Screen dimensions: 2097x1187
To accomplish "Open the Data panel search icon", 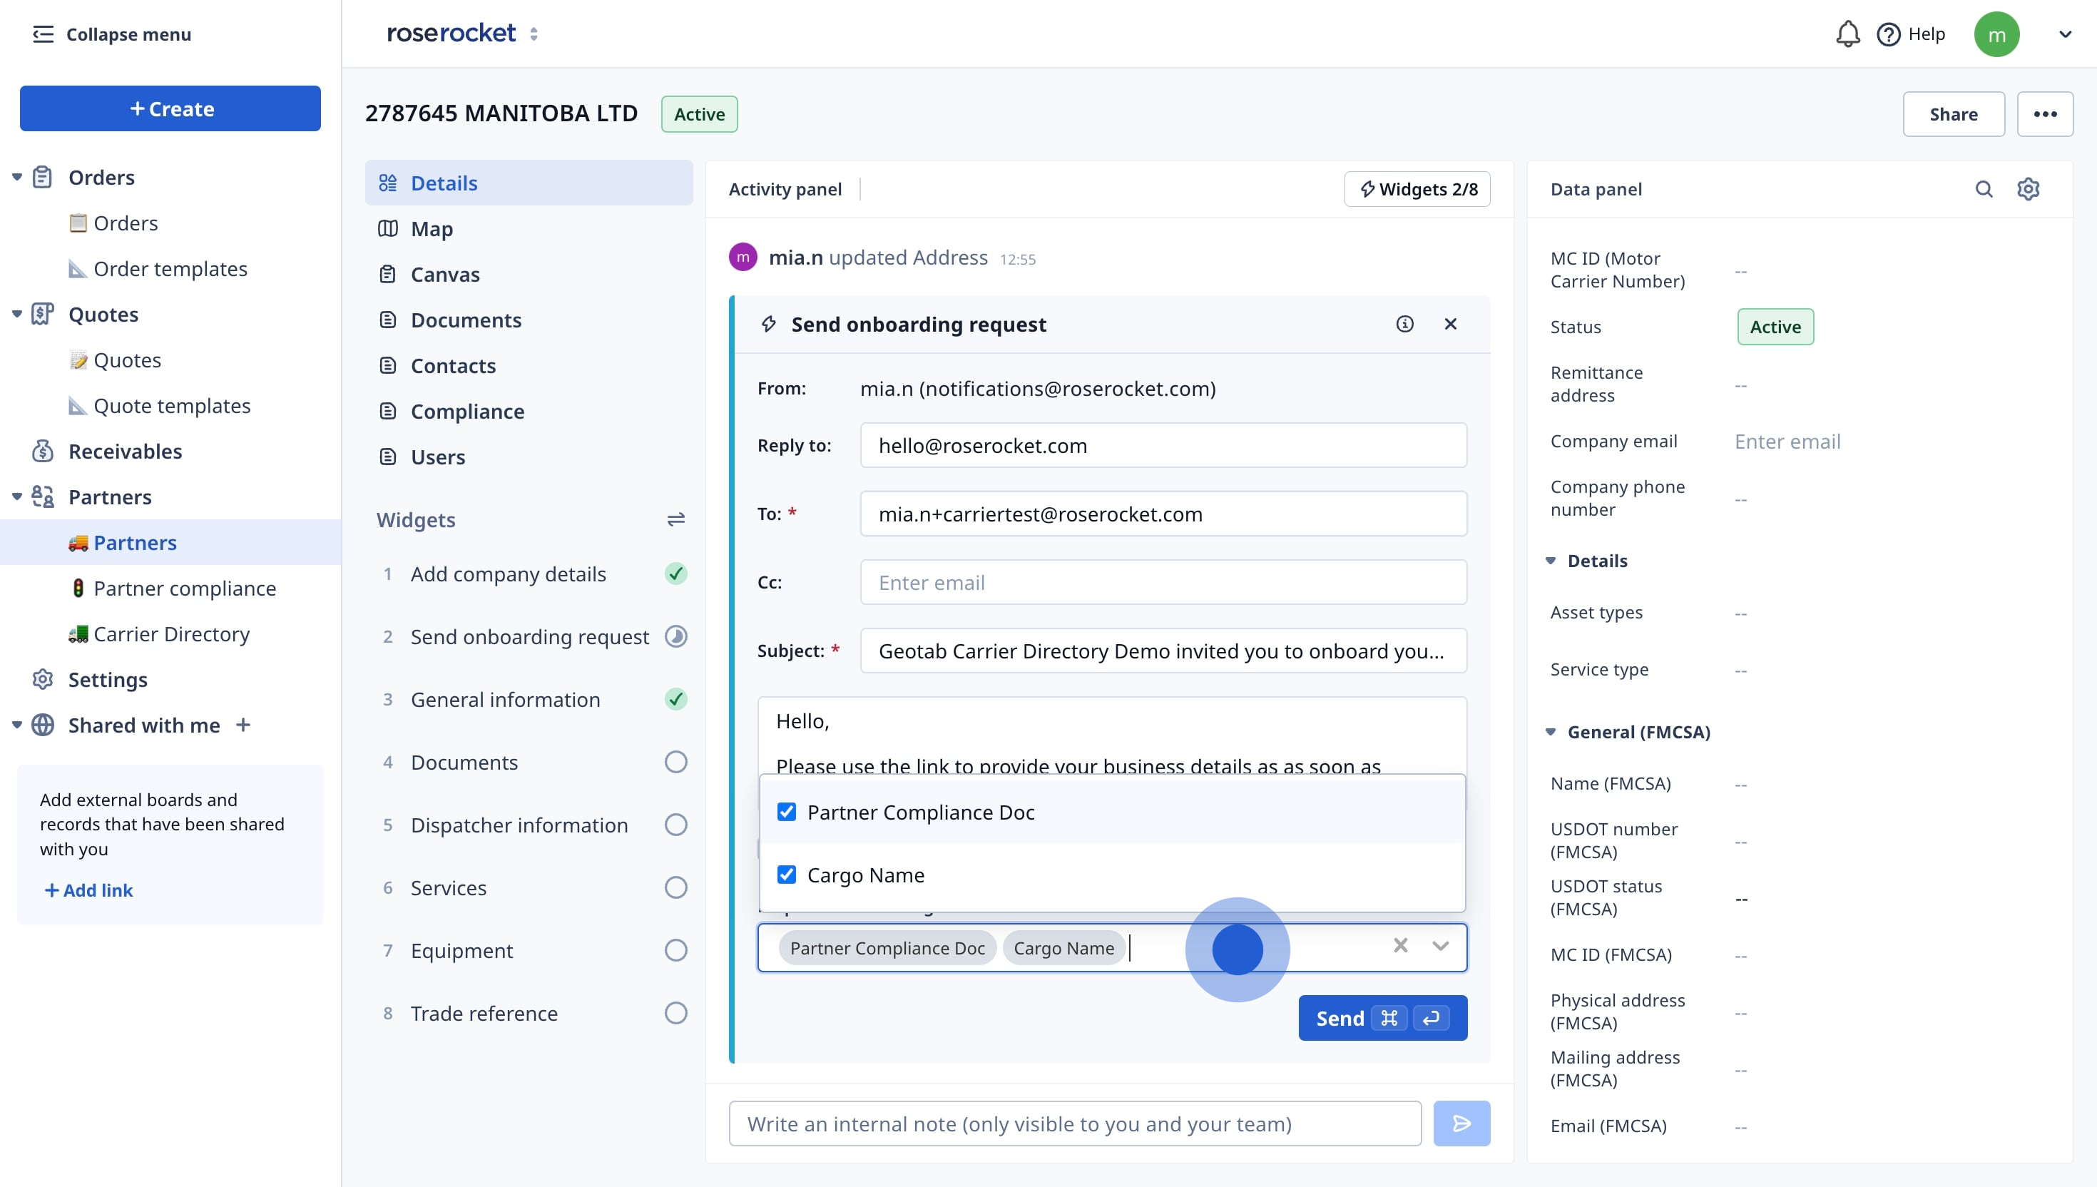I will pyautogui.click(x=1983, y=189).
